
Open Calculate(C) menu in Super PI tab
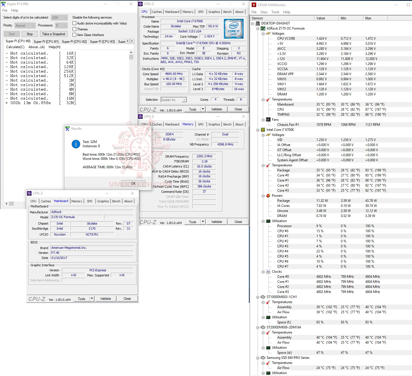[x=15, y=47]
